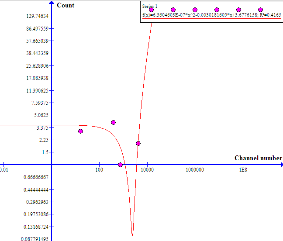The width and height of the screenshot is (283, 241).
Task: Click the red line sample in the legend
Action: click(212, 20)
